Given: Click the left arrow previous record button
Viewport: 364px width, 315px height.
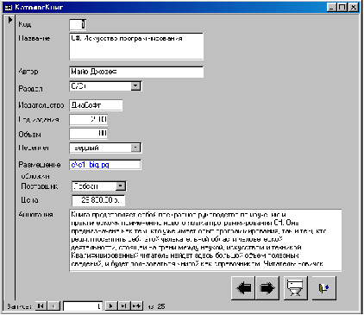Looking at the screenshot, I should click(243, 288).
